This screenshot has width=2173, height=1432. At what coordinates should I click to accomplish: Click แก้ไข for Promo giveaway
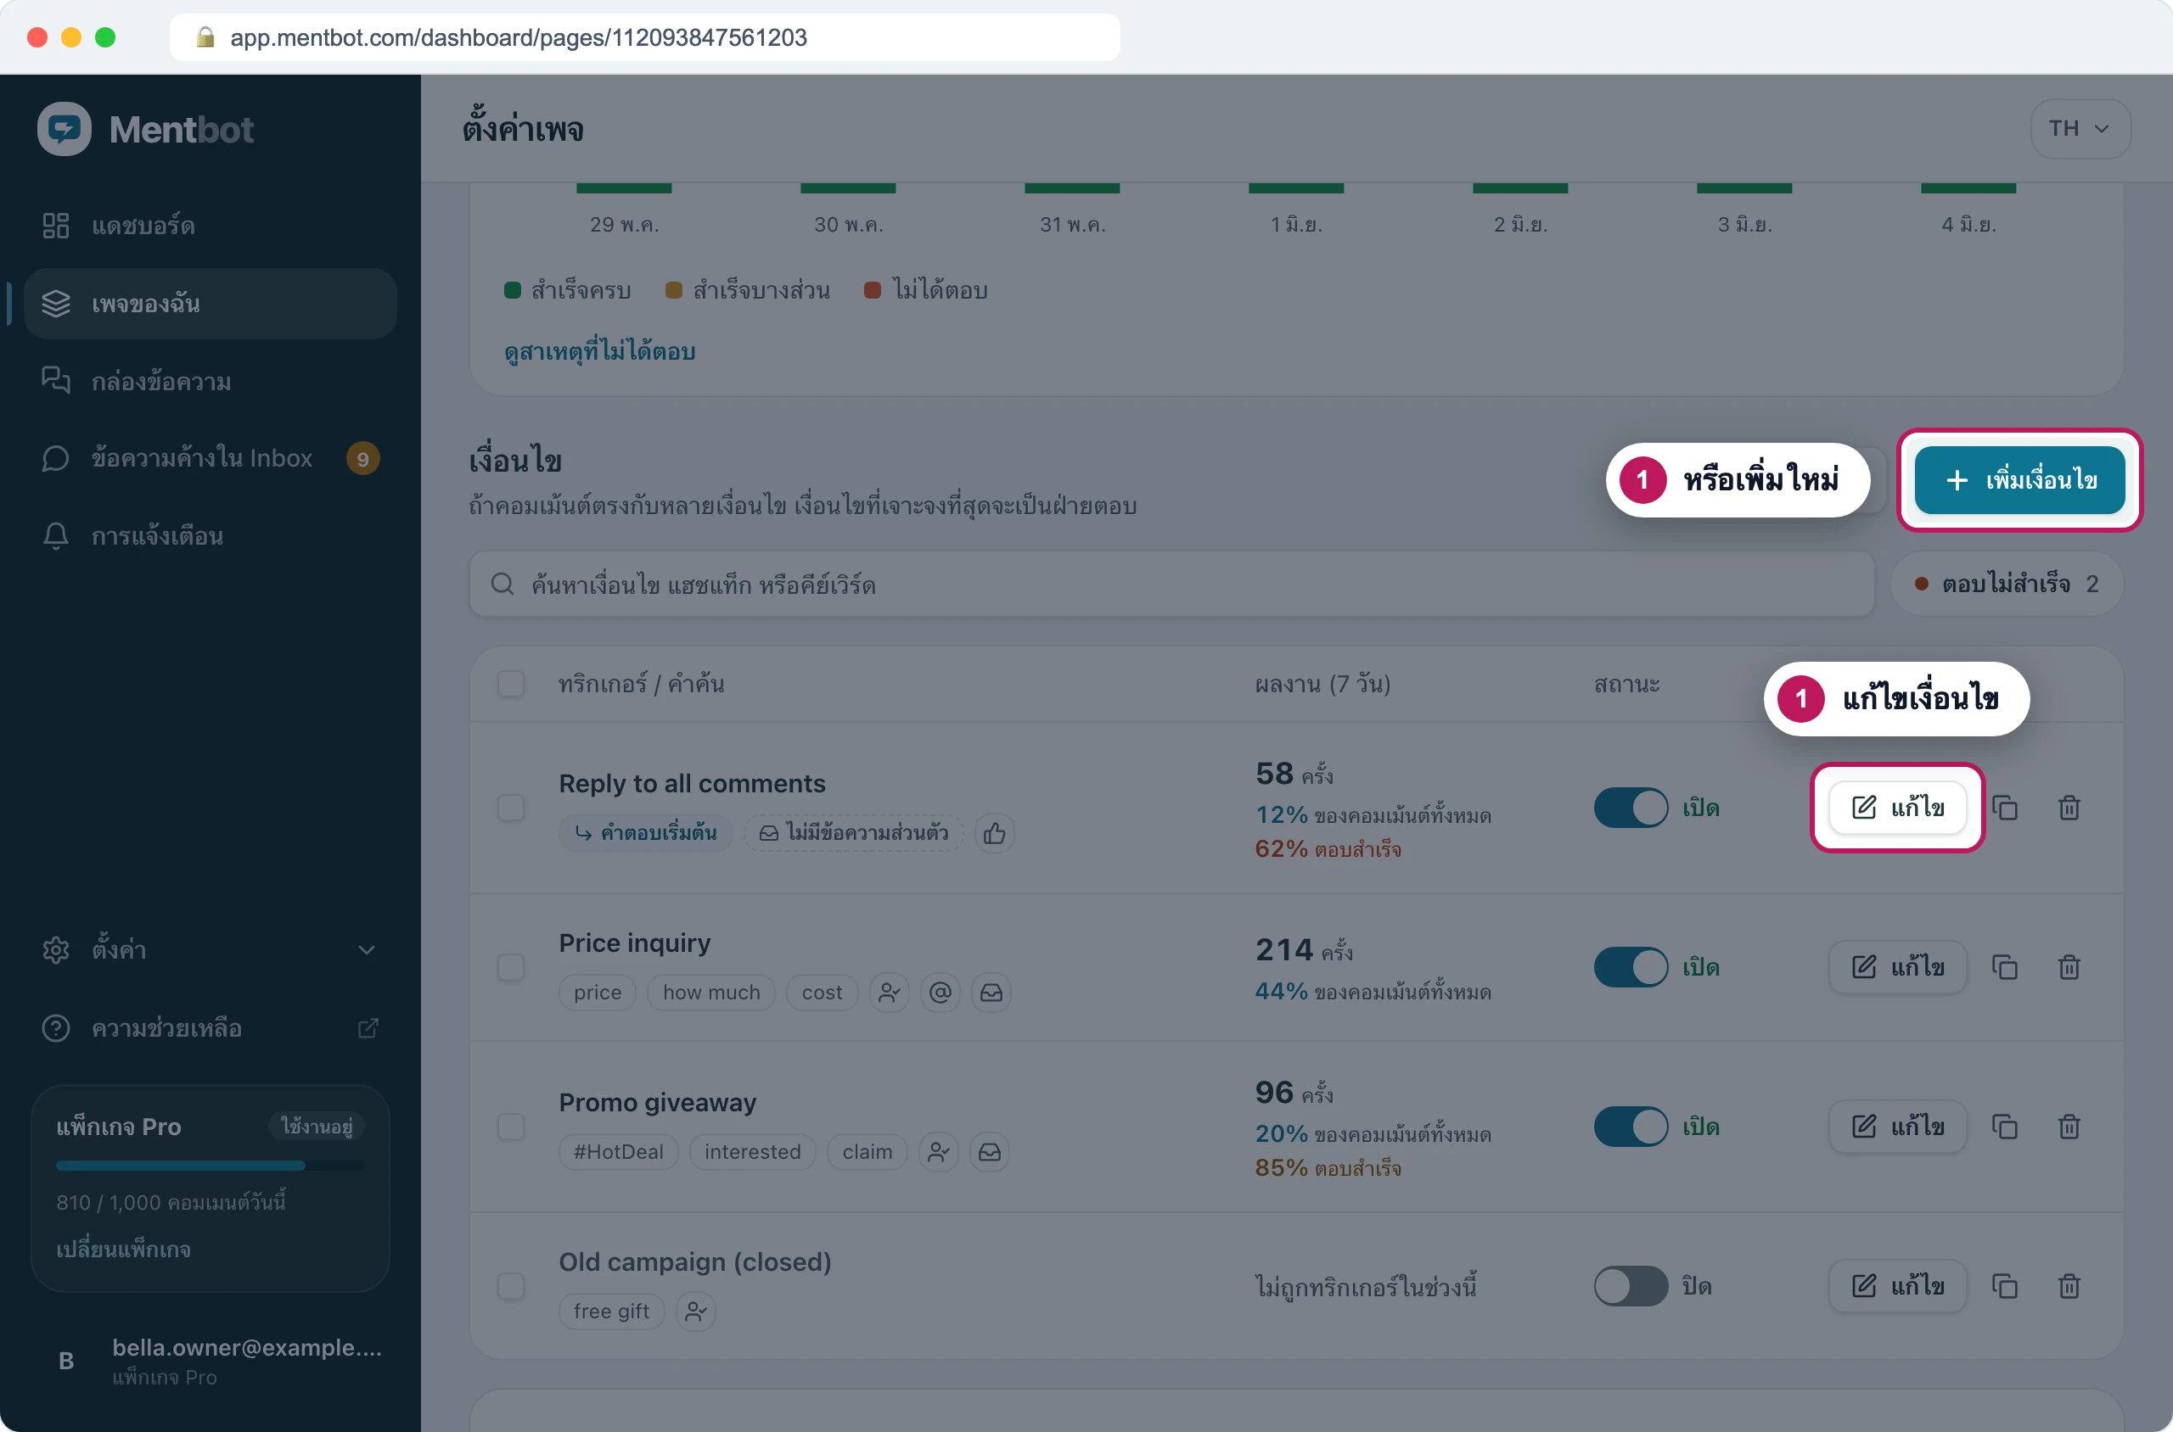click(1897, 1126)
